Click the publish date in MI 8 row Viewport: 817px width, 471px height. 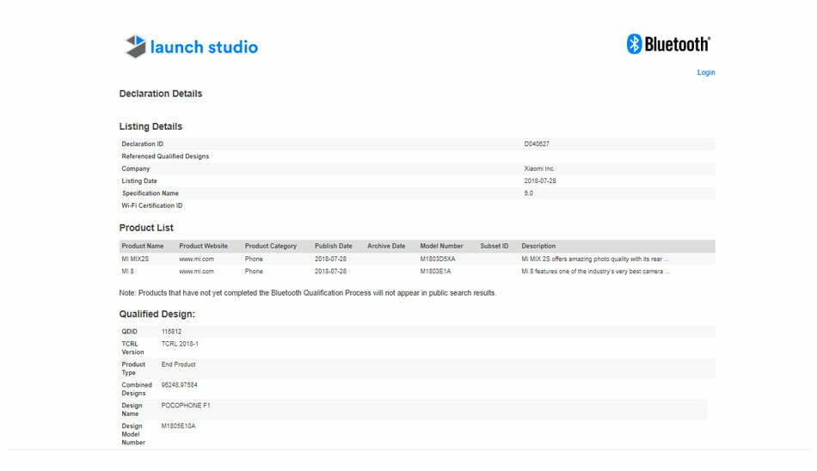(x=330, y=272)
